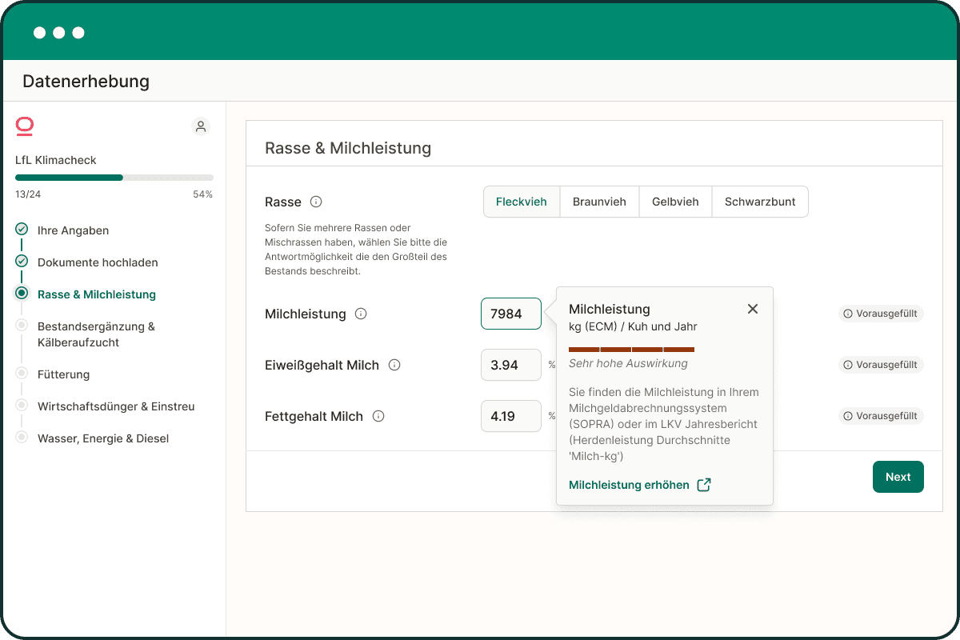Click the red app logo in sidebar
The width and height of the screenshot is (960, 640).
coord(25,126)
